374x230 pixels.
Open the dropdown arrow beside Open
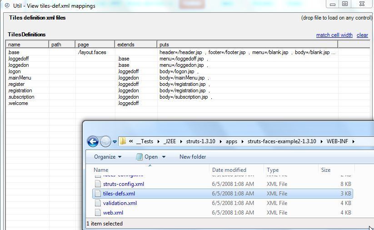point(164,157)
